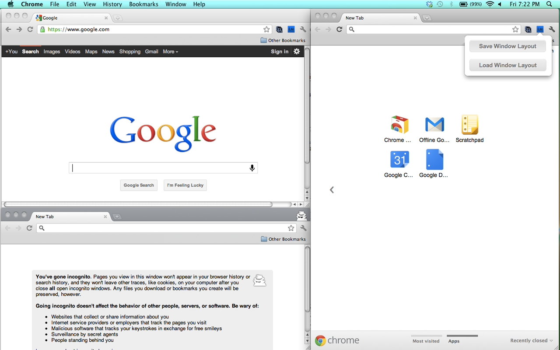Click Time Machine icon in menu bar

tap(440, 4)
